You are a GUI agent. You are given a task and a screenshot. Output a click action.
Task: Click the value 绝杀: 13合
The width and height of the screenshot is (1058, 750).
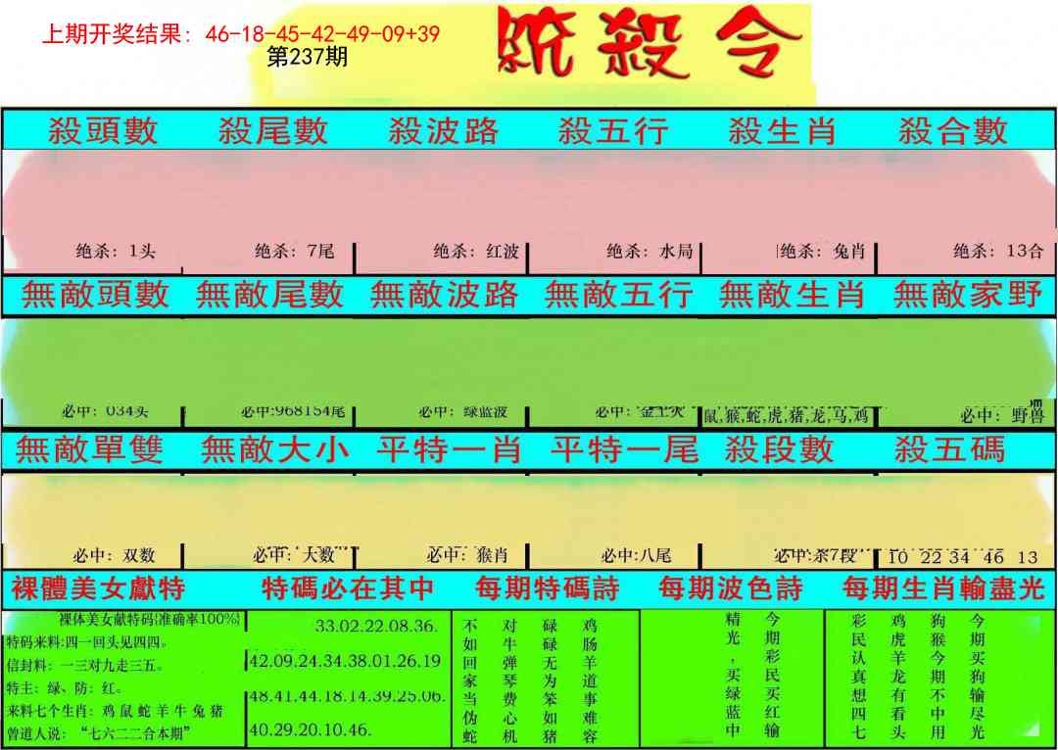pyautogui.click(x=998, y=252)
